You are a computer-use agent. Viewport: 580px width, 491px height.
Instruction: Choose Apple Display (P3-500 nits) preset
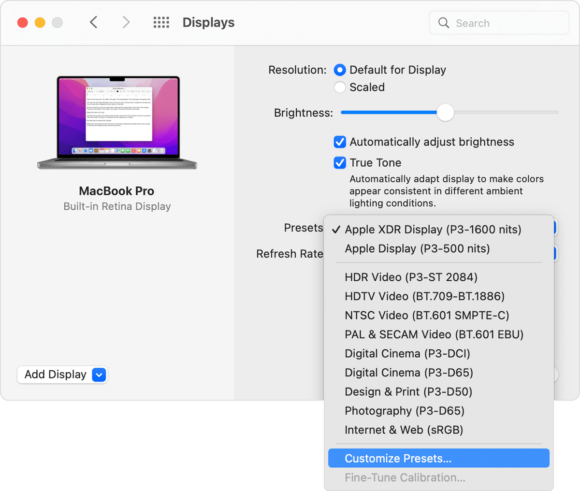(x=439, y=249)
